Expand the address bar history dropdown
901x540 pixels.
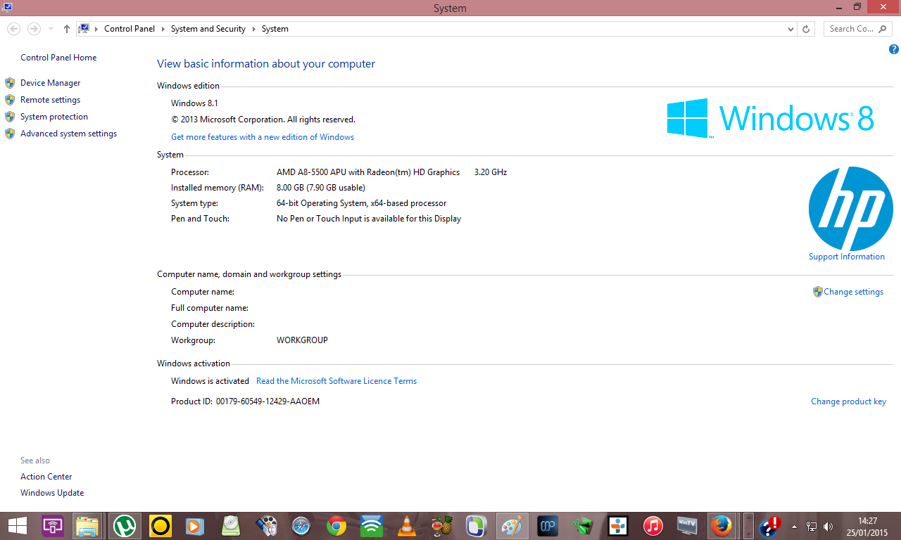click(791, 29)
